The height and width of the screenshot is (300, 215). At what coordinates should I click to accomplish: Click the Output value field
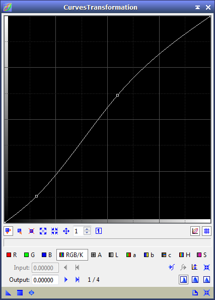tap(45, 280)
